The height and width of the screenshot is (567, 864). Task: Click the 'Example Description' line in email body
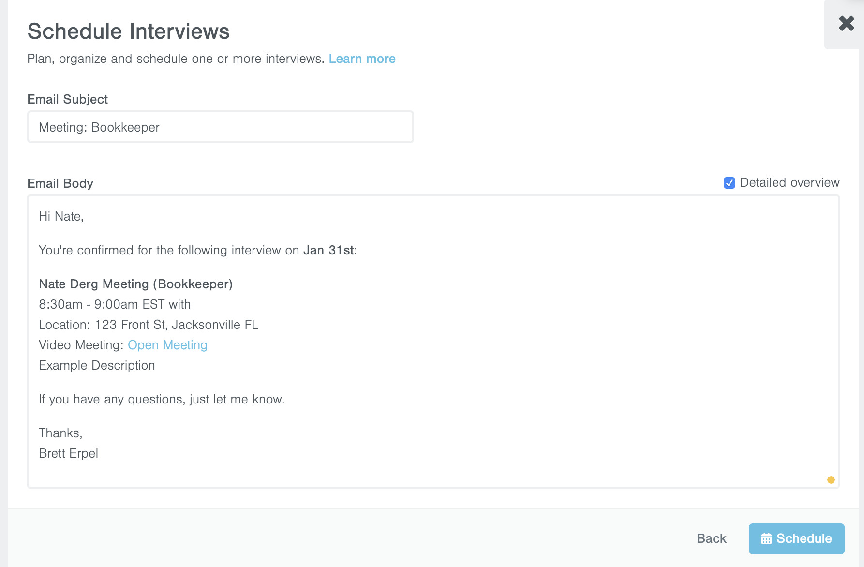coord(97,366)
